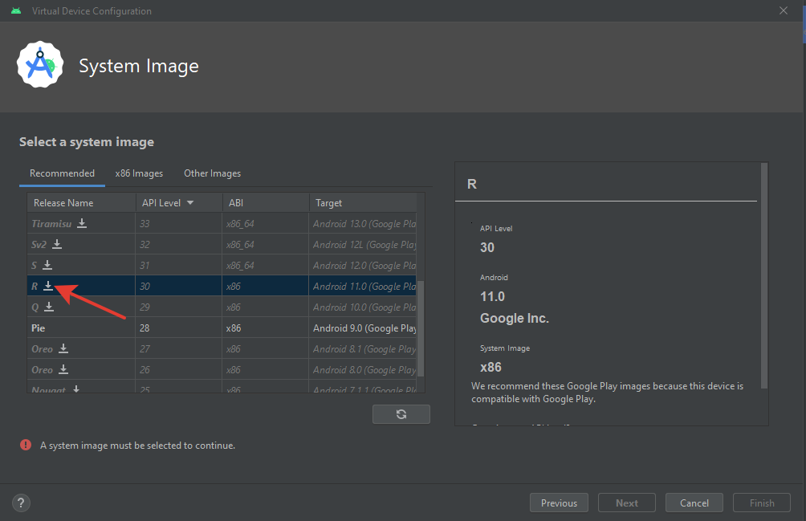Open the x86 Images tab
This screenshot has width=806, height=521.
(x=139, y=173)
